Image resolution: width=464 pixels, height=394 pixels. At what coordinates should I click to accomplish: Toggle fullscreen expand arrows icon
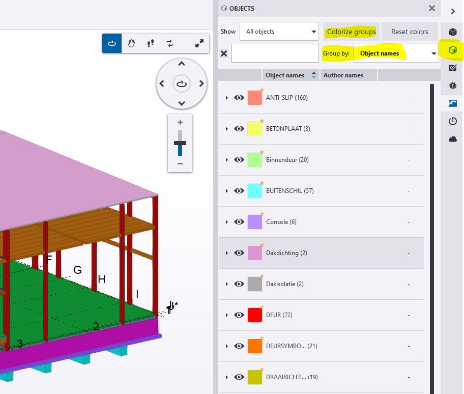[199, 43]
